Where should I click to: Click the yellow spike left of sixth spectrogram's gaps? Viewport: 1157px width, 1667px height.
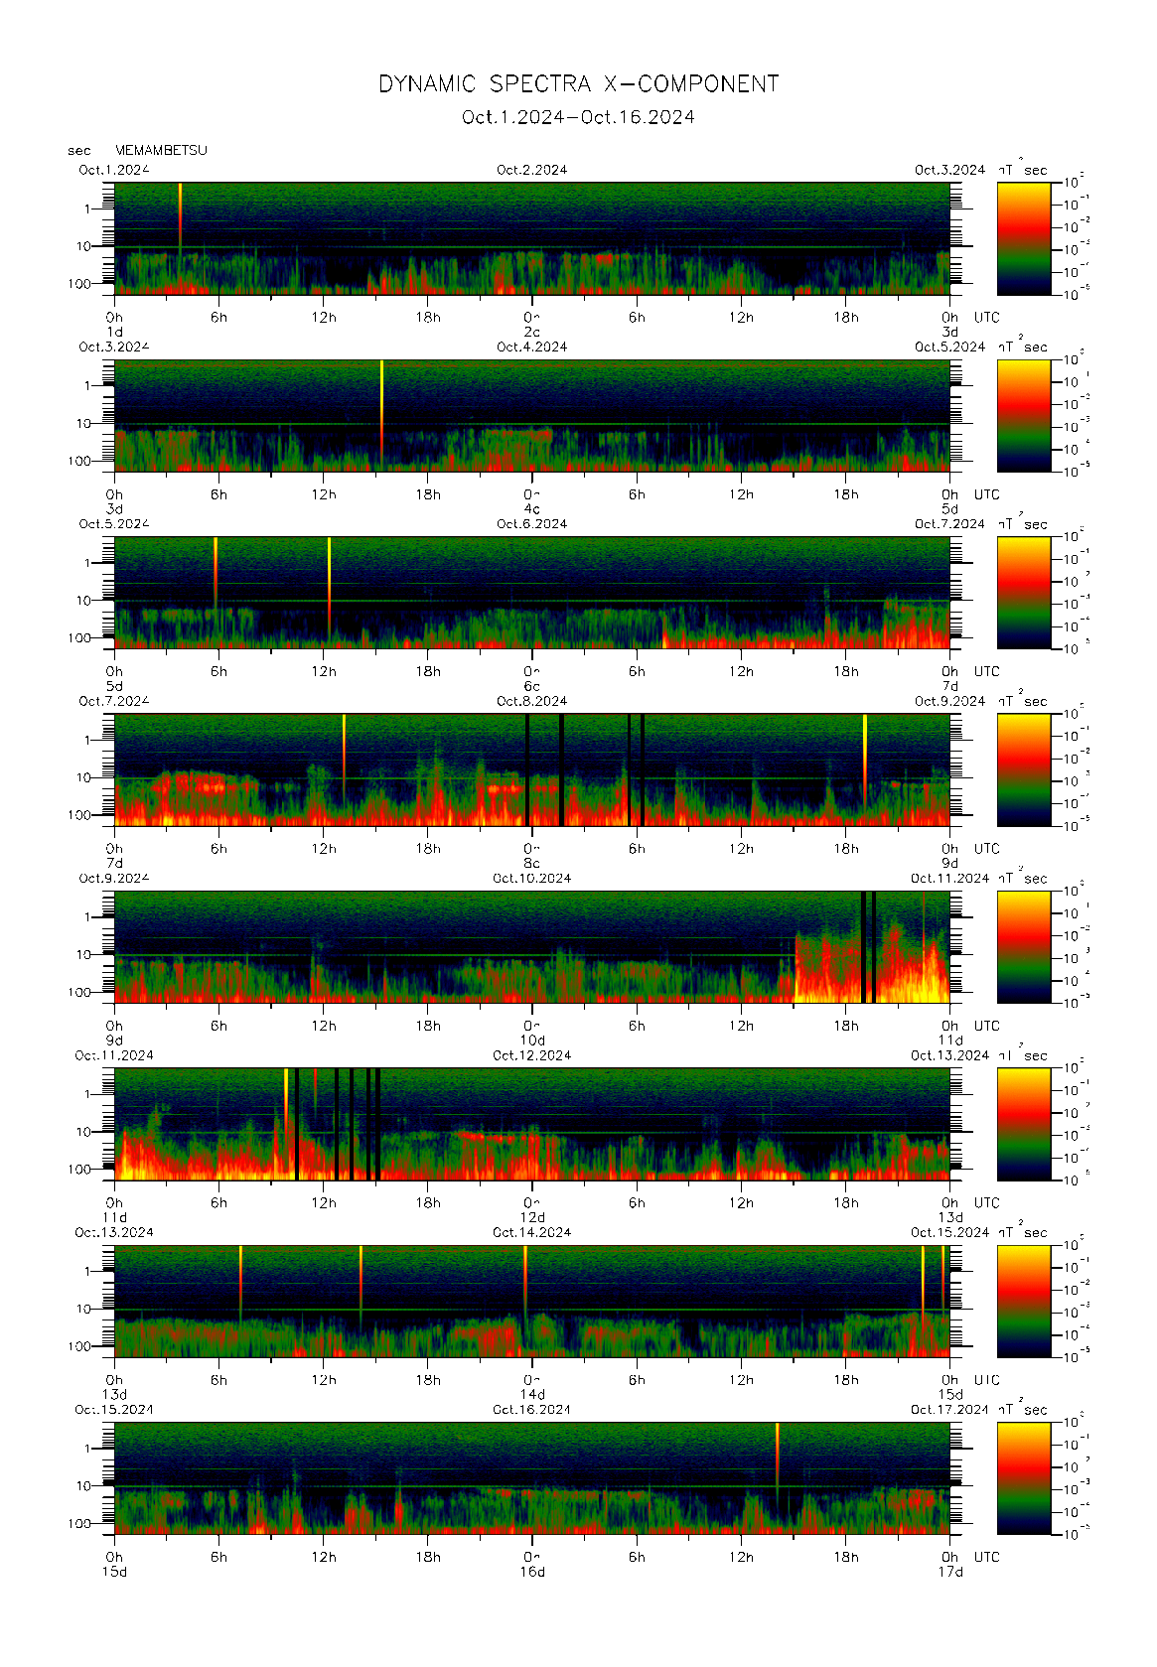coord(286,1102)
